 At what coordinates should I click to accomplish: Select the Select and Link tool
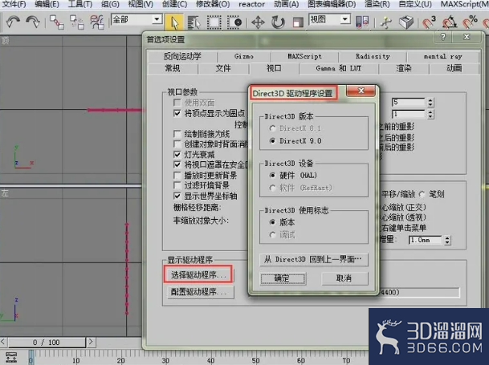tap(57, 22)
